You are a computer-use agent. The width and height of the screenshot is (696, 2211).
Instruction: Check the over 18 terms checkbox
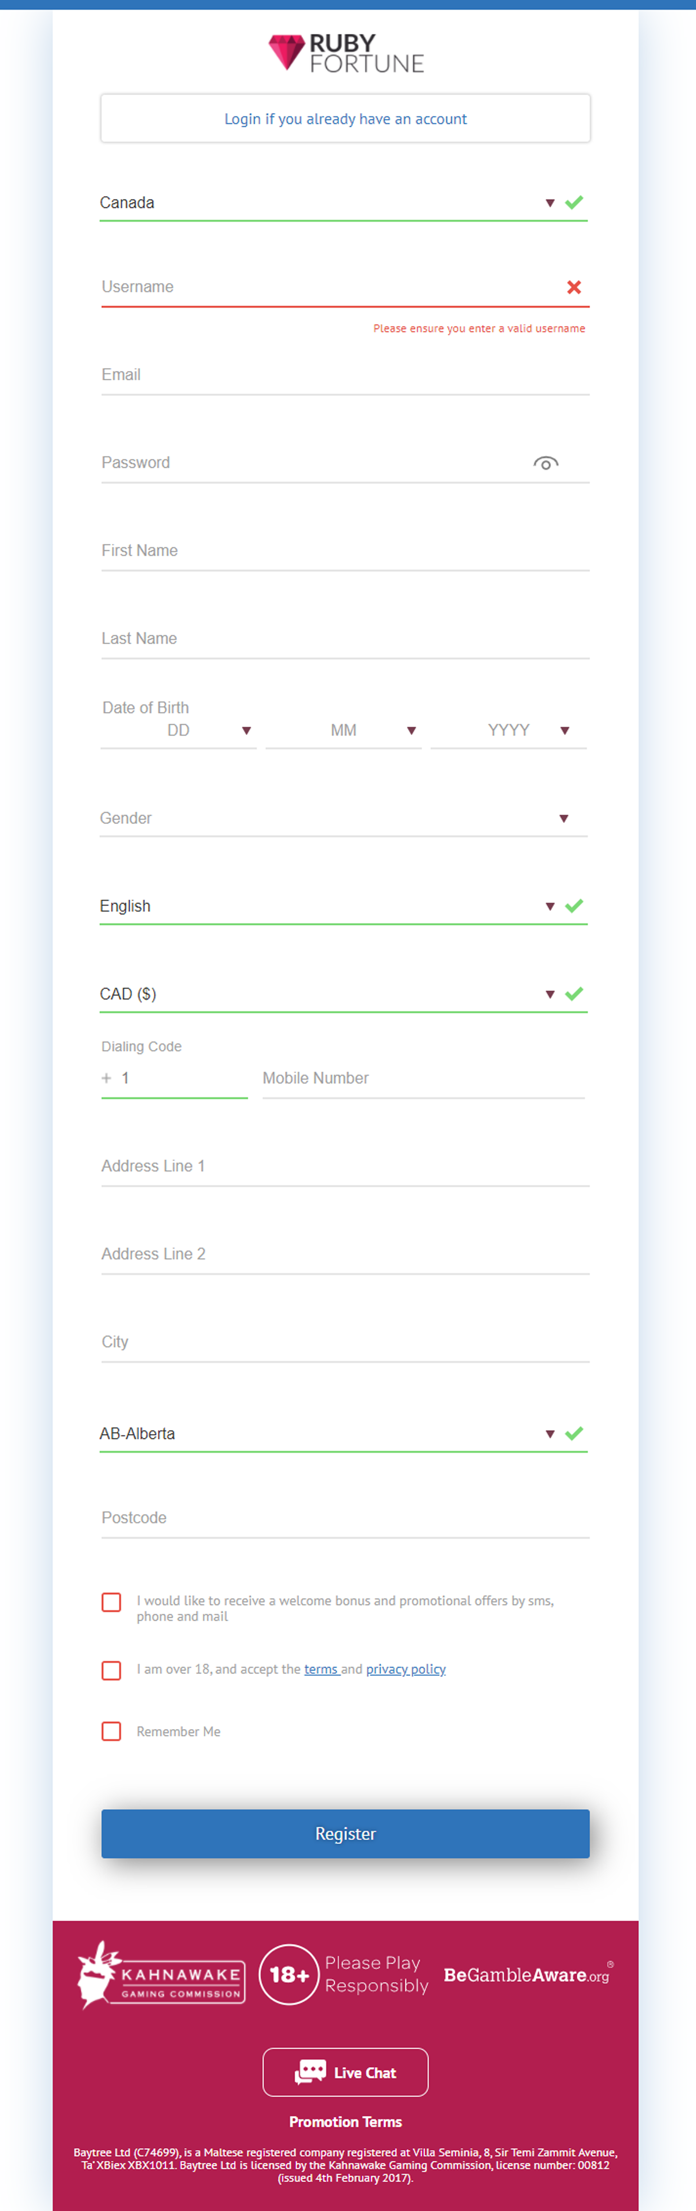[x=111, y=1670]
